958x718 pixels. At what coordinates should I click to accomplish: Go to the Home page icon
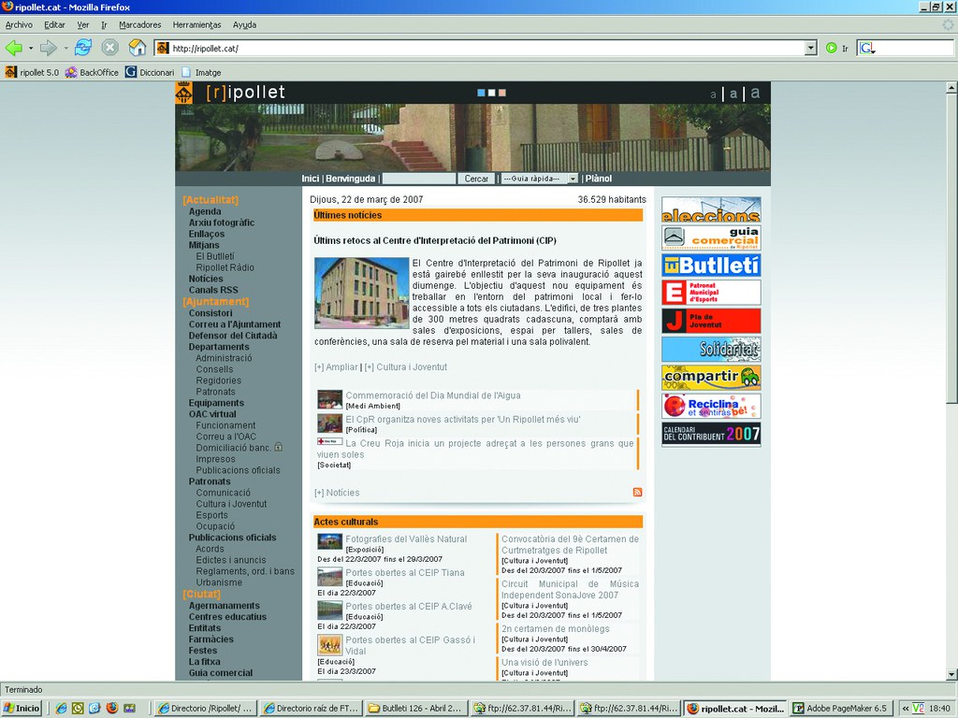pyautogui.click(x=138, y=48)
